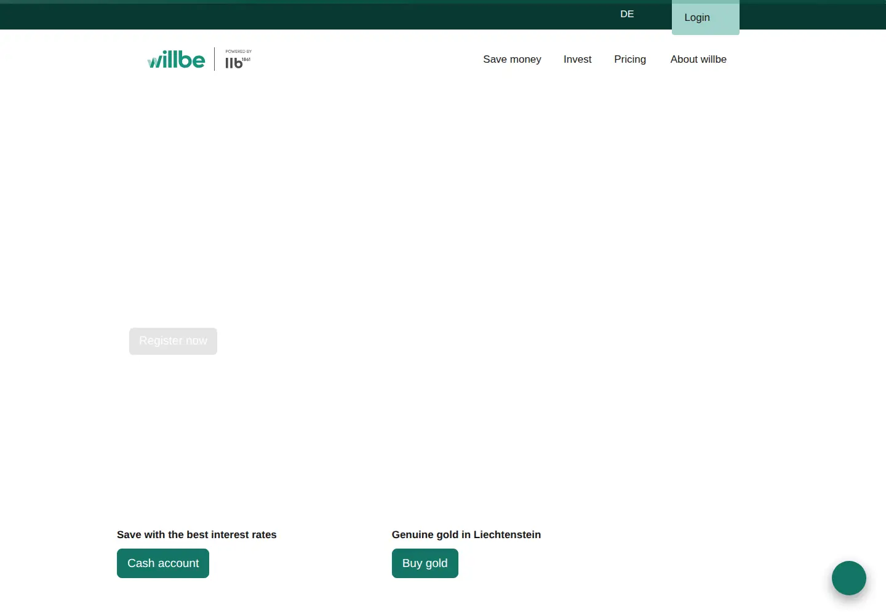Select the heading 'Genuine gold in Liechtenstein'

click(466, 534)
